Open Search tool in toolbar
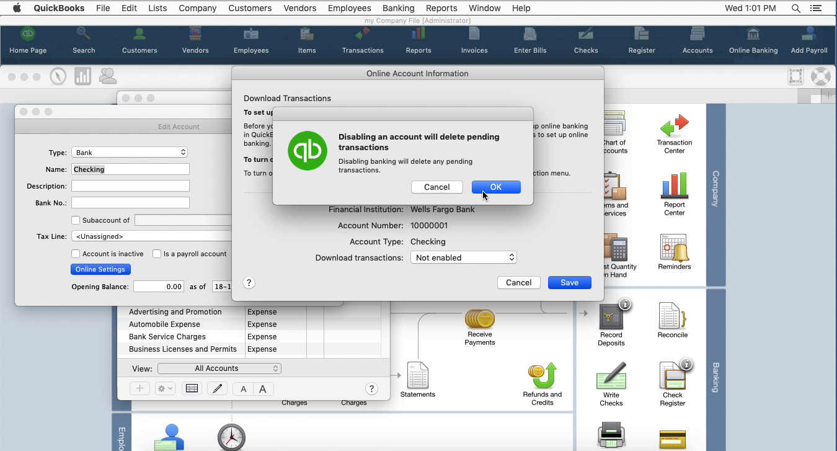This screenshot has width=837, height=451. [84, 41]
